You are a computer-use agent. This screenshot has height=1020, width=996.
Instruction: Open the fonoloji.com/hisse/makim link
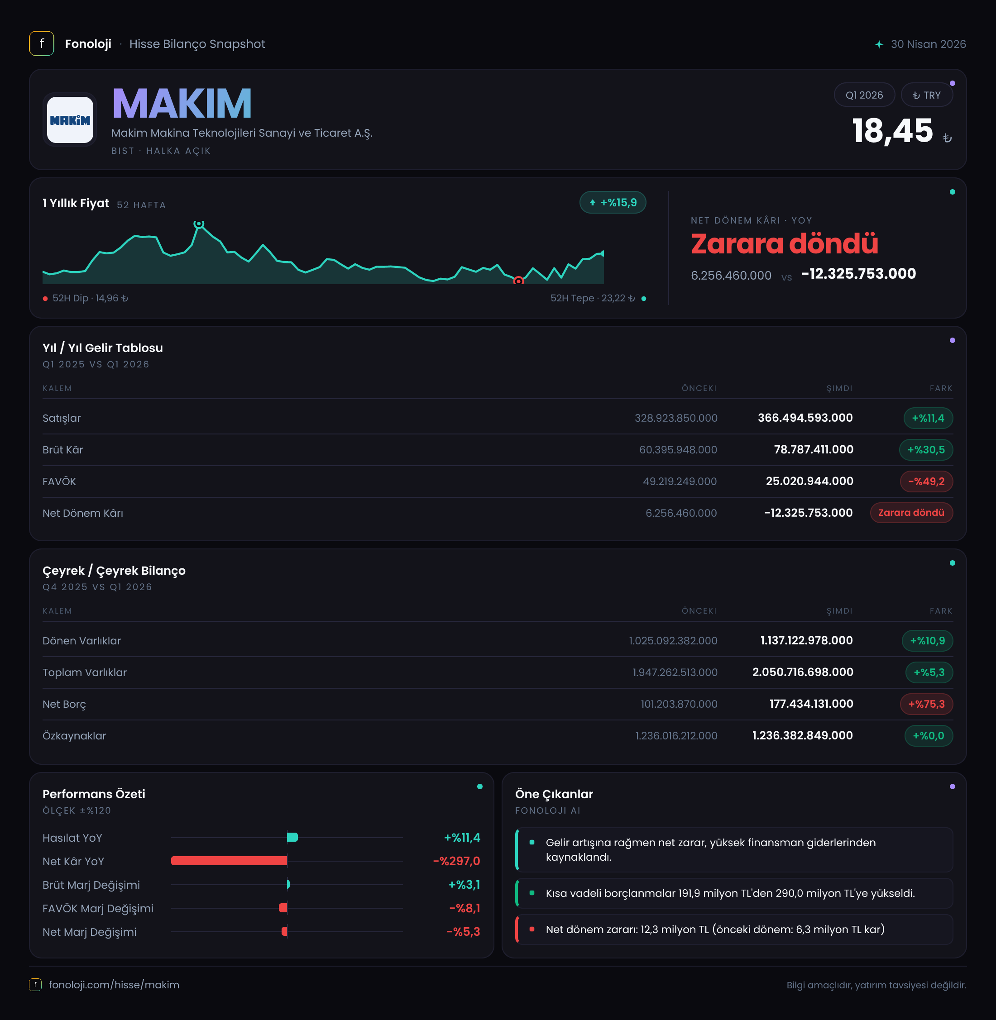(x=114, y=984)
